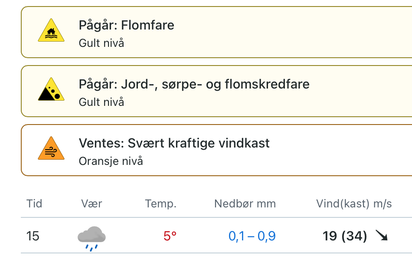Open the "Pågår: Flomfare" warning

click(x=127, y=25)
